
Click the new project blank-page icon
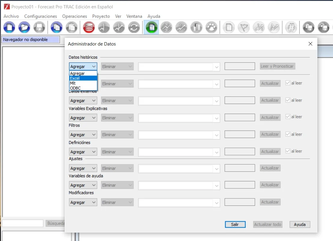(x=9, y=27)
